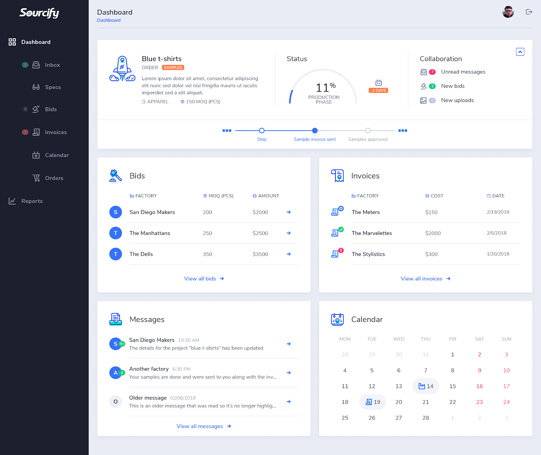This screenshot has height=455, width=541.
Task: Select the Orders cart icon
Action: [36, 178]
